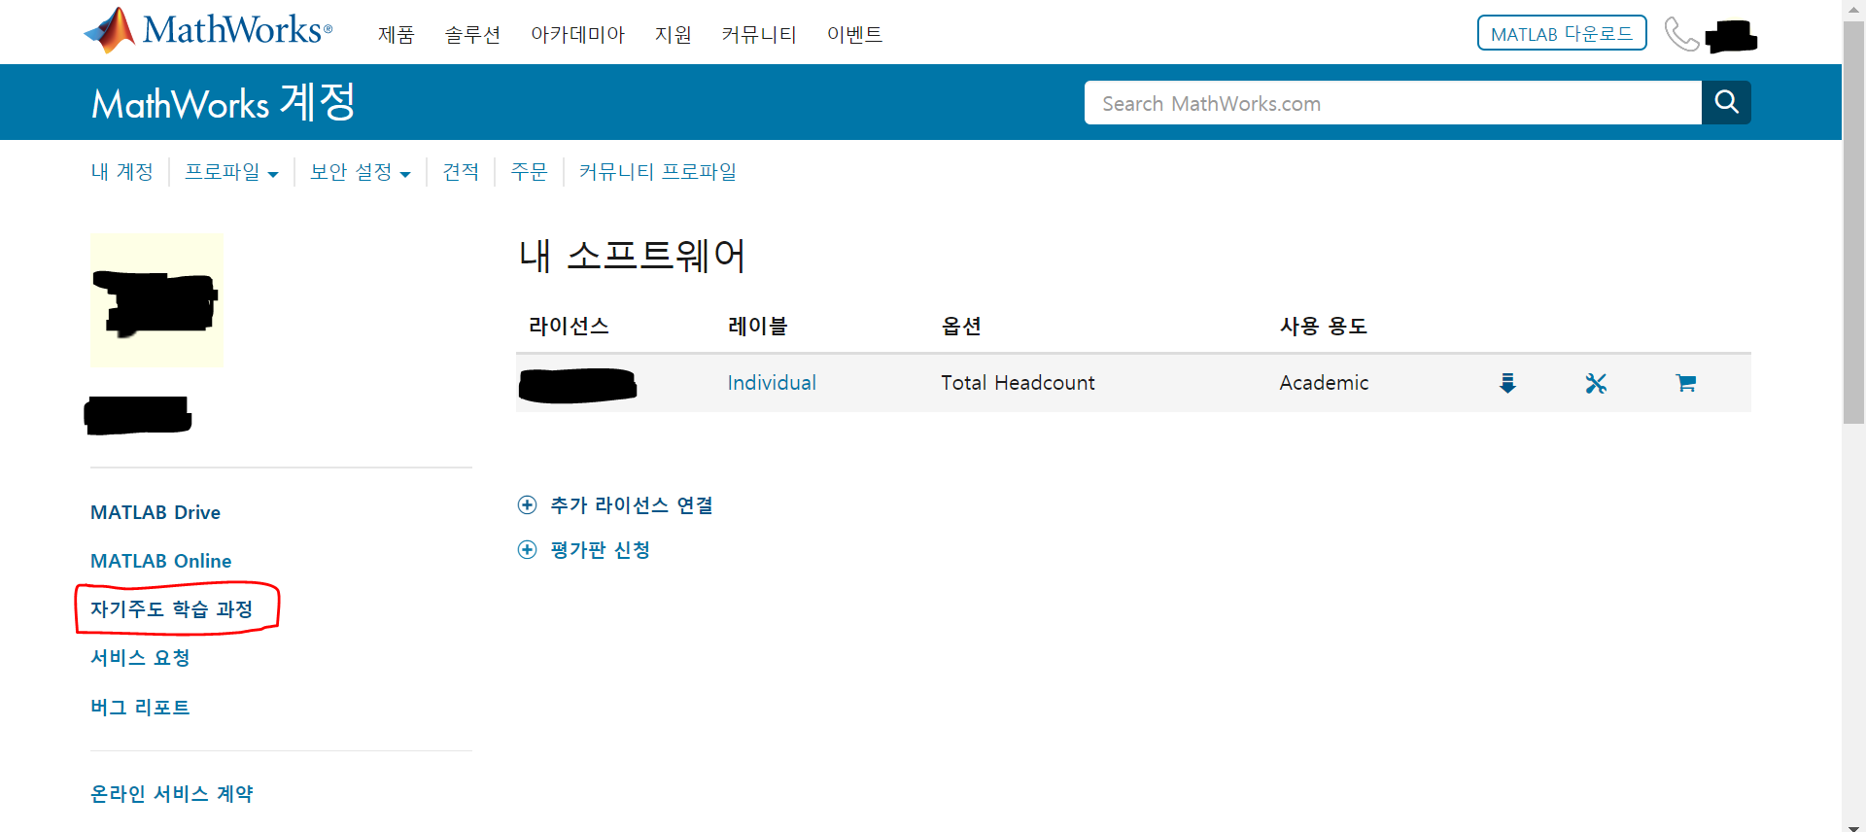The height and width of the screenshot is (832, 1866).
Task: Open 자기주도 학습 과정 link
Action: (x=172, y=609)
